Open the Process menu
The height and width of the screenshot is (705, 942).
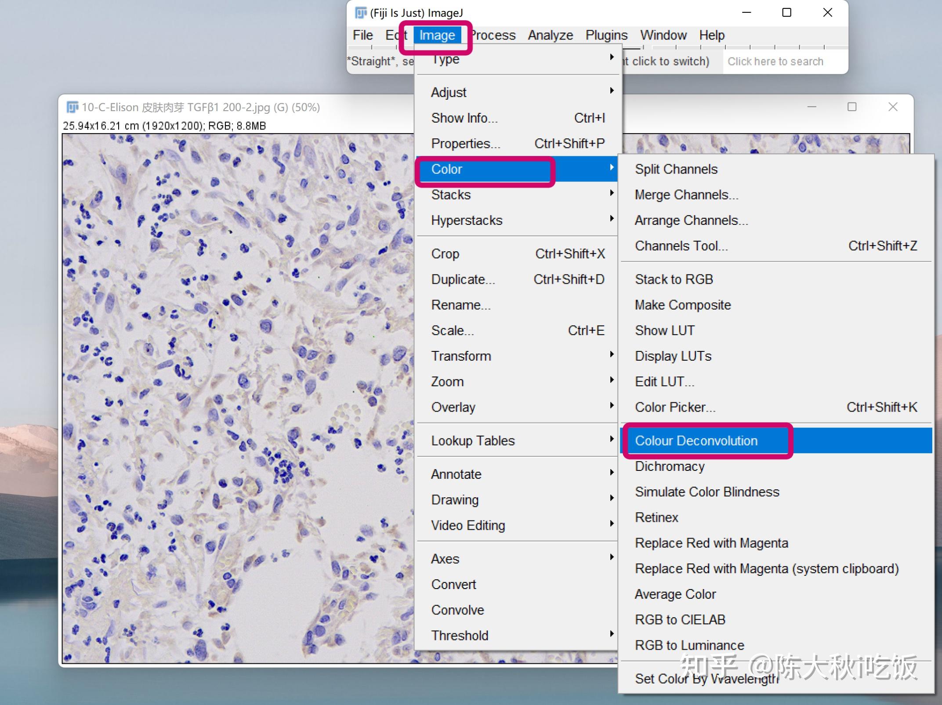click(494, 35)
